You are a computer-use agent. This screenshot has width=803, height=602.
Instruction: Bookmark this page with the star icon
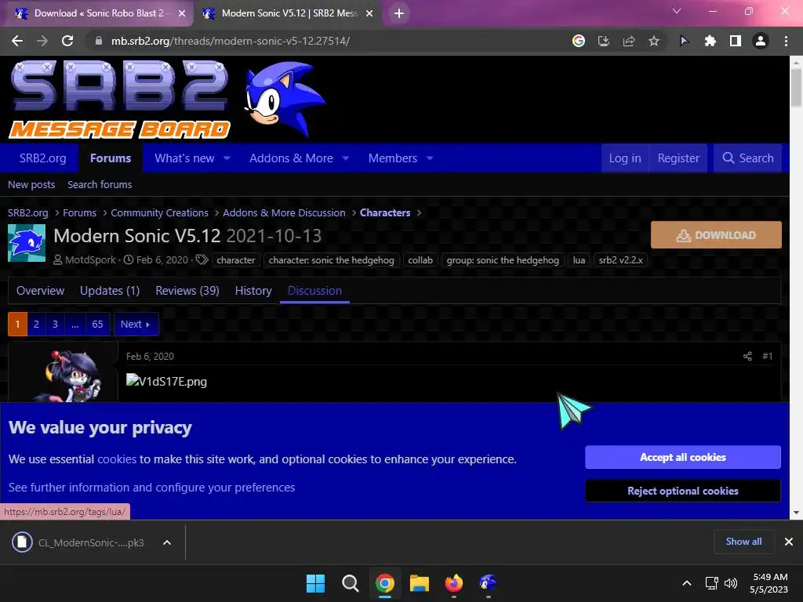click(x=653, y=41)
